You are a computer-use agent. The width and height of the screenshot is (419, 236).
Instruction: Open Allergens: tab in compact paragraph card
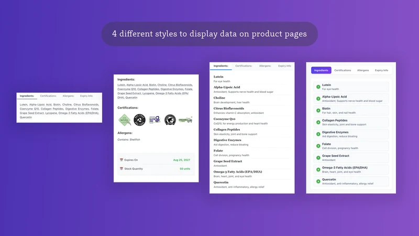coord(69,96)
